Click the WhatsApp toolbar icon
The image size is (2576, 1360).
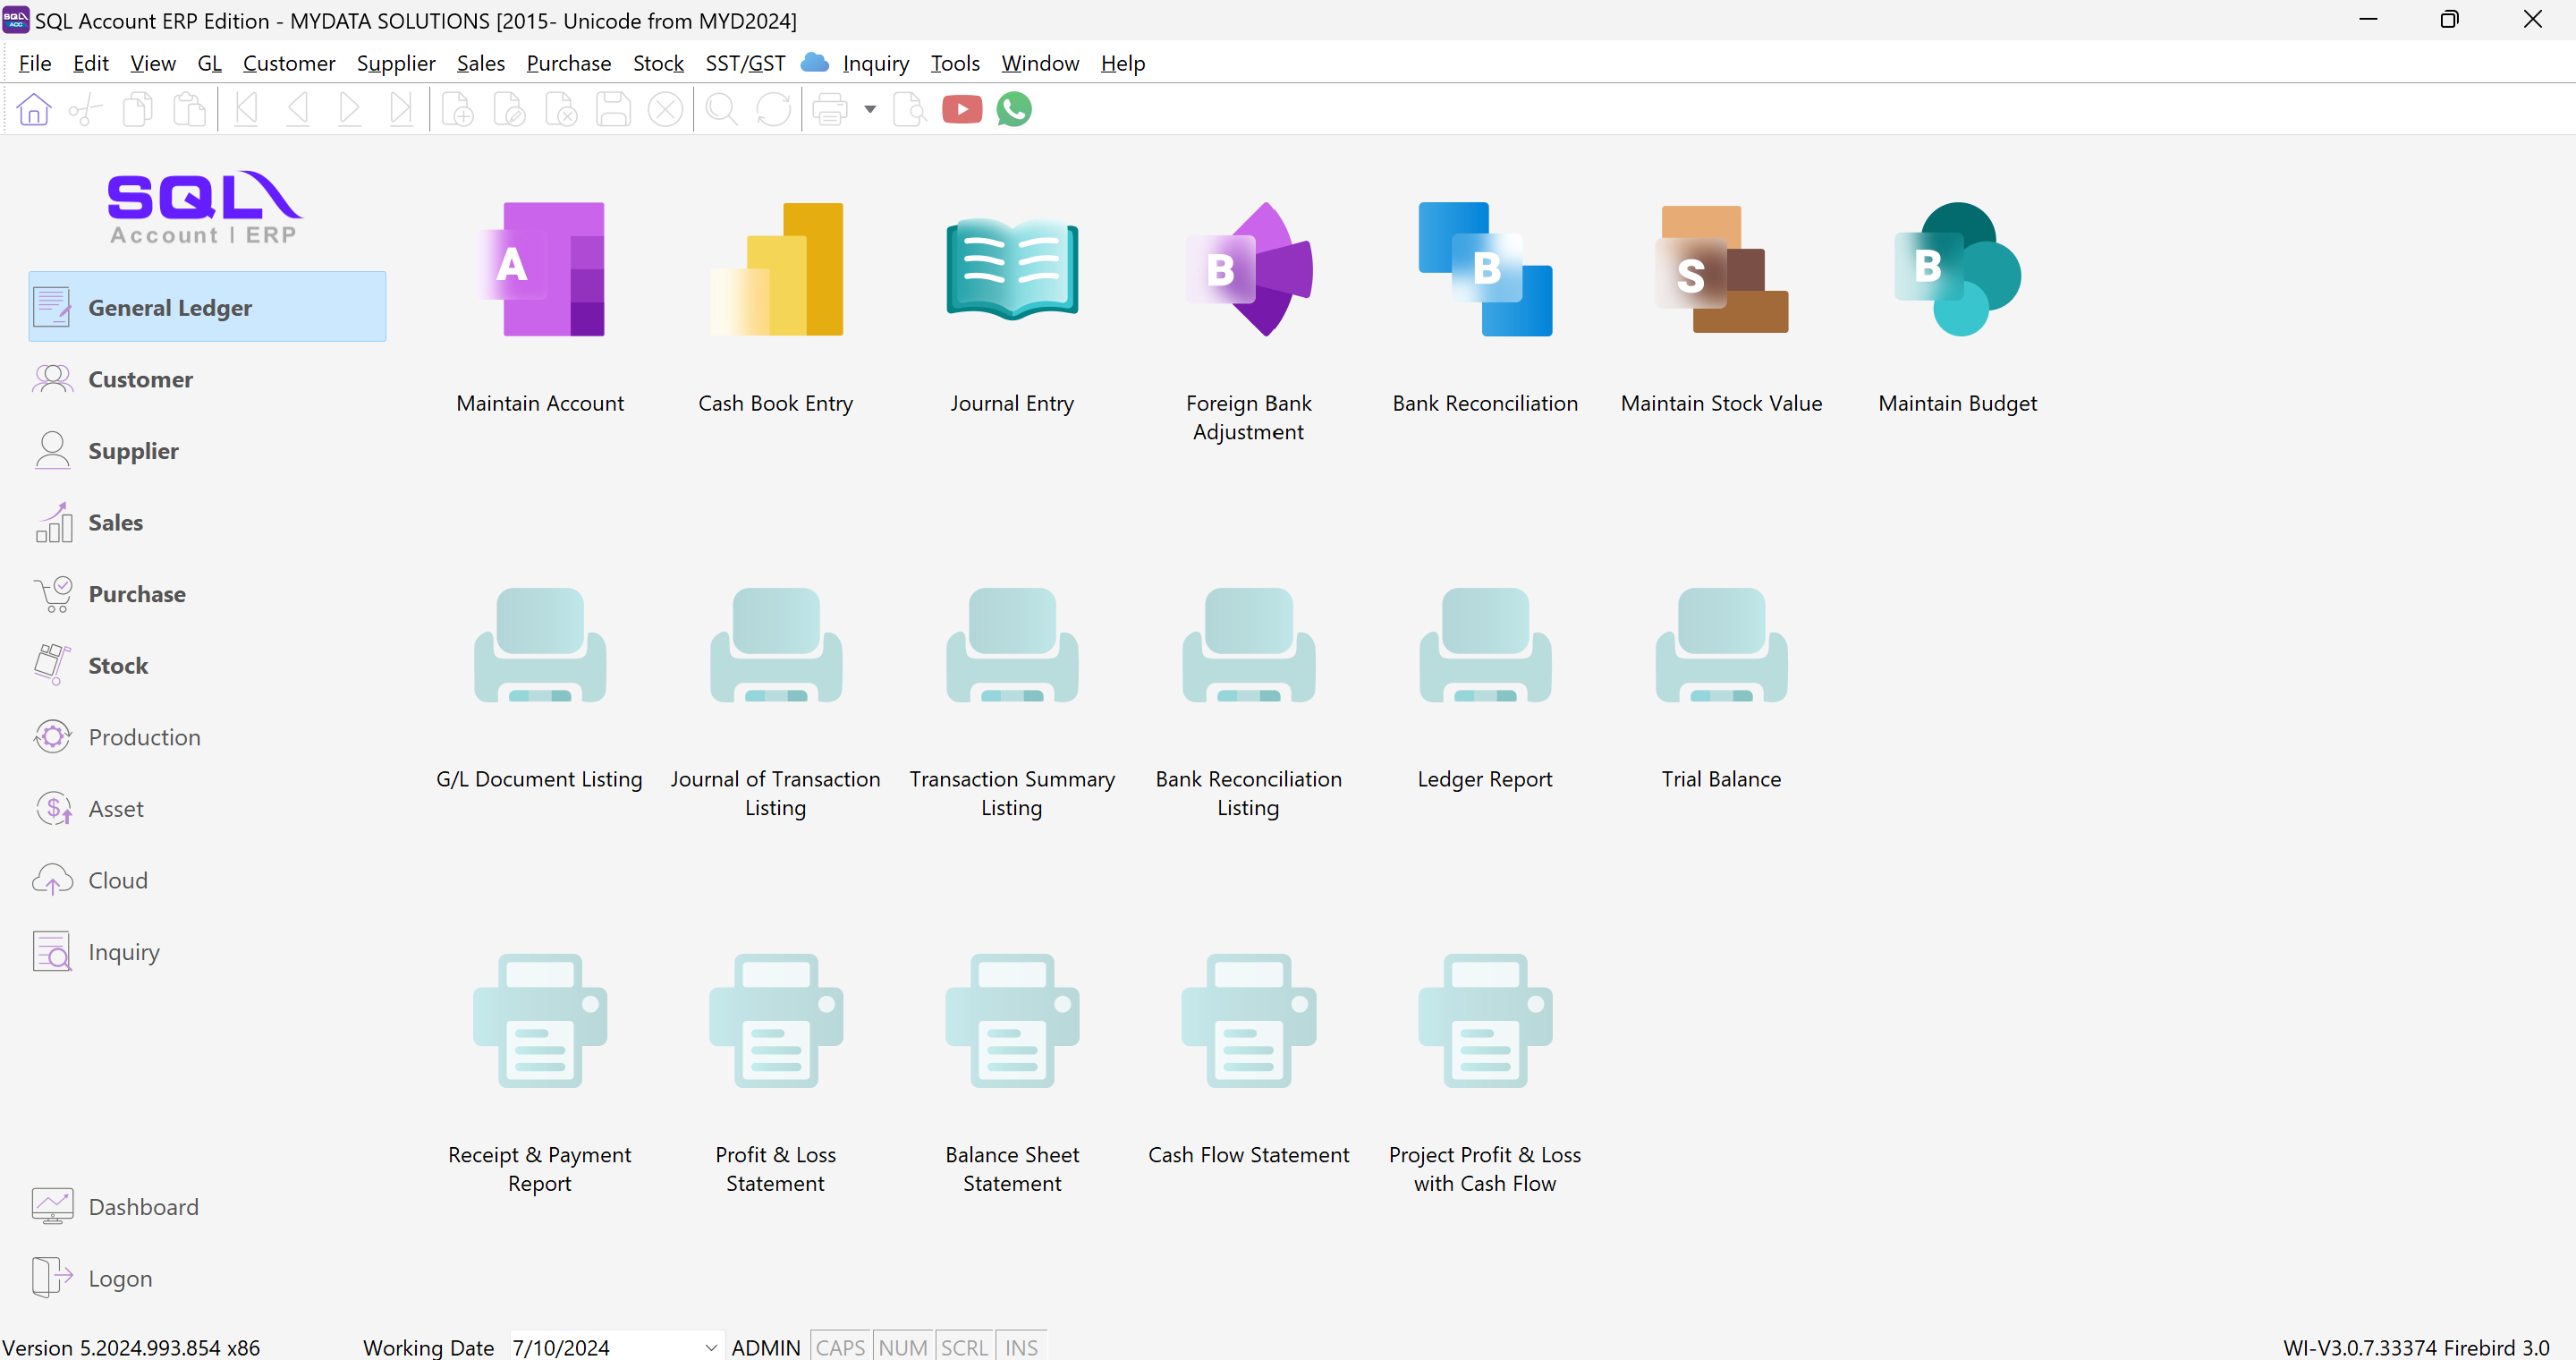tap(1014, 109)
